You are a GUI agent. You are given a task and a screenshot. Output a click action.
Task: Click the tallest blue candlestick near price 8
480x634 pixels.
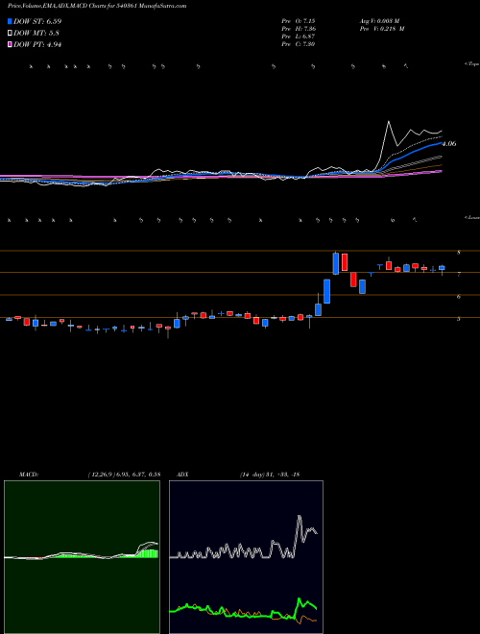pos(336,263)
